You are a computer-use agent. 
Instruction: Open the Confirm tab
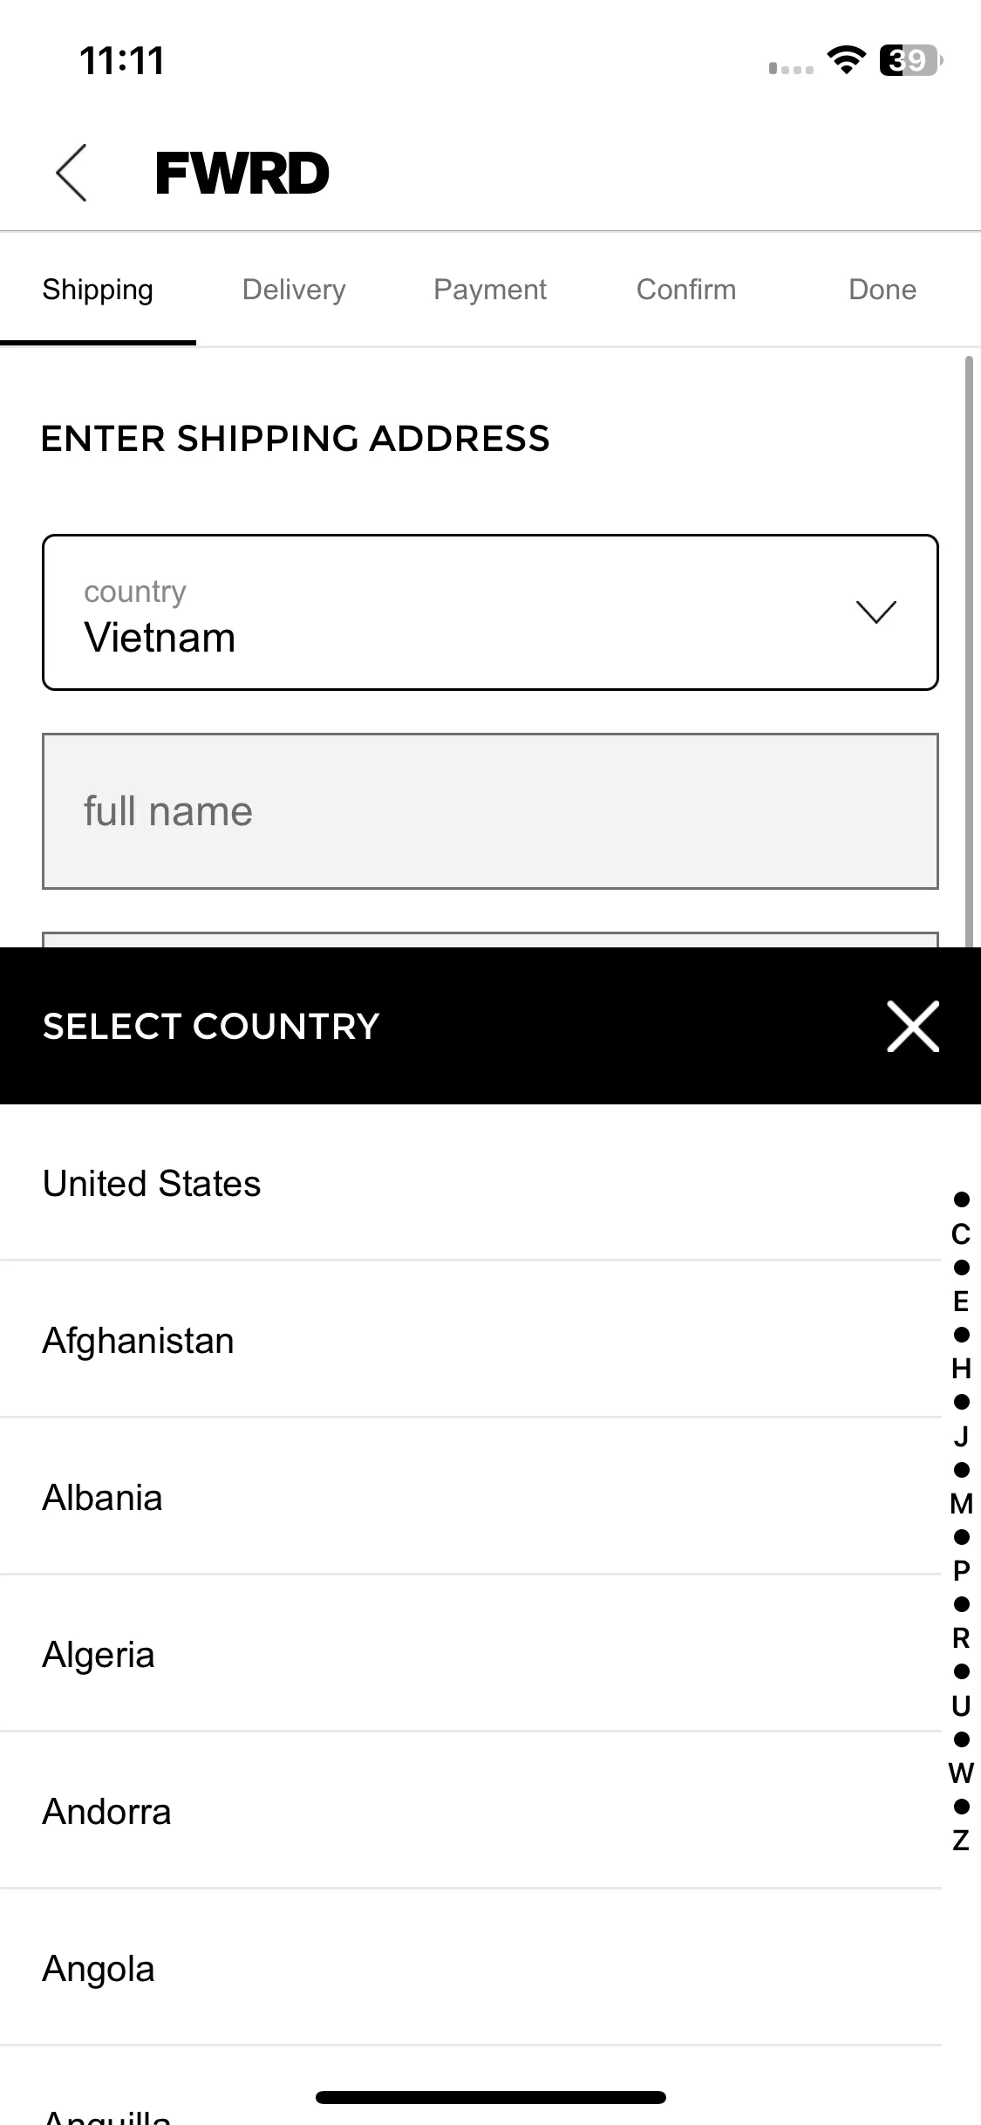pos(686,290)
